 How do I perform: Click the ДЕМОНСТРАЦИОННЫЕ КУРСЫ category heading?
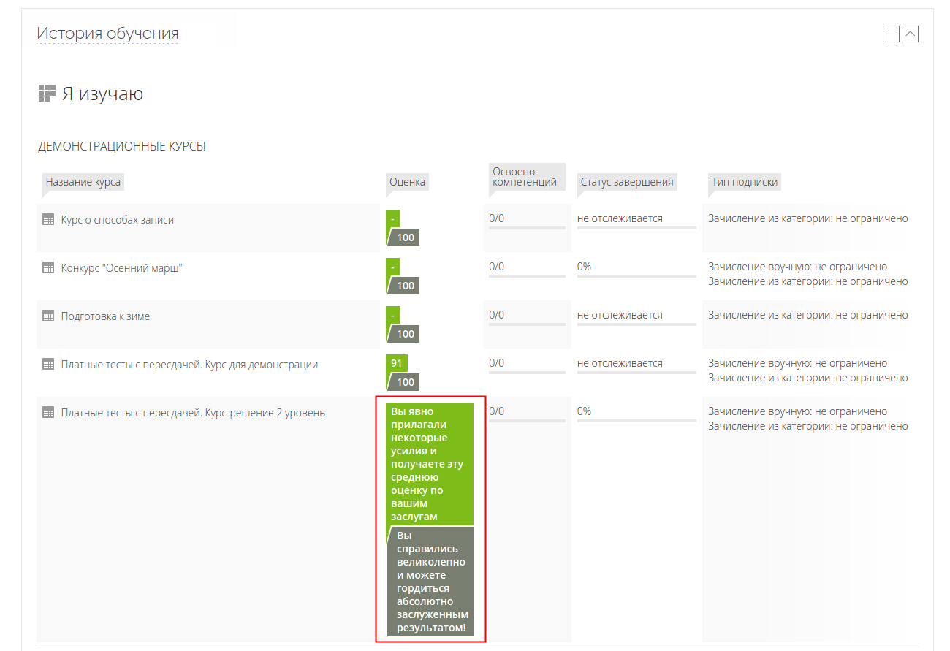coord(122,147)
